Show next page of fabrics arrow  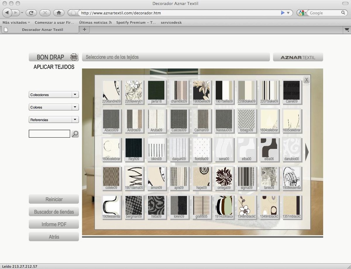click(x=307, y=151)
